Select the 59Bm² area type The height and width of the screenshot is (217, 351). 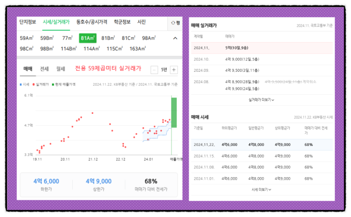[x=47, y=38]
